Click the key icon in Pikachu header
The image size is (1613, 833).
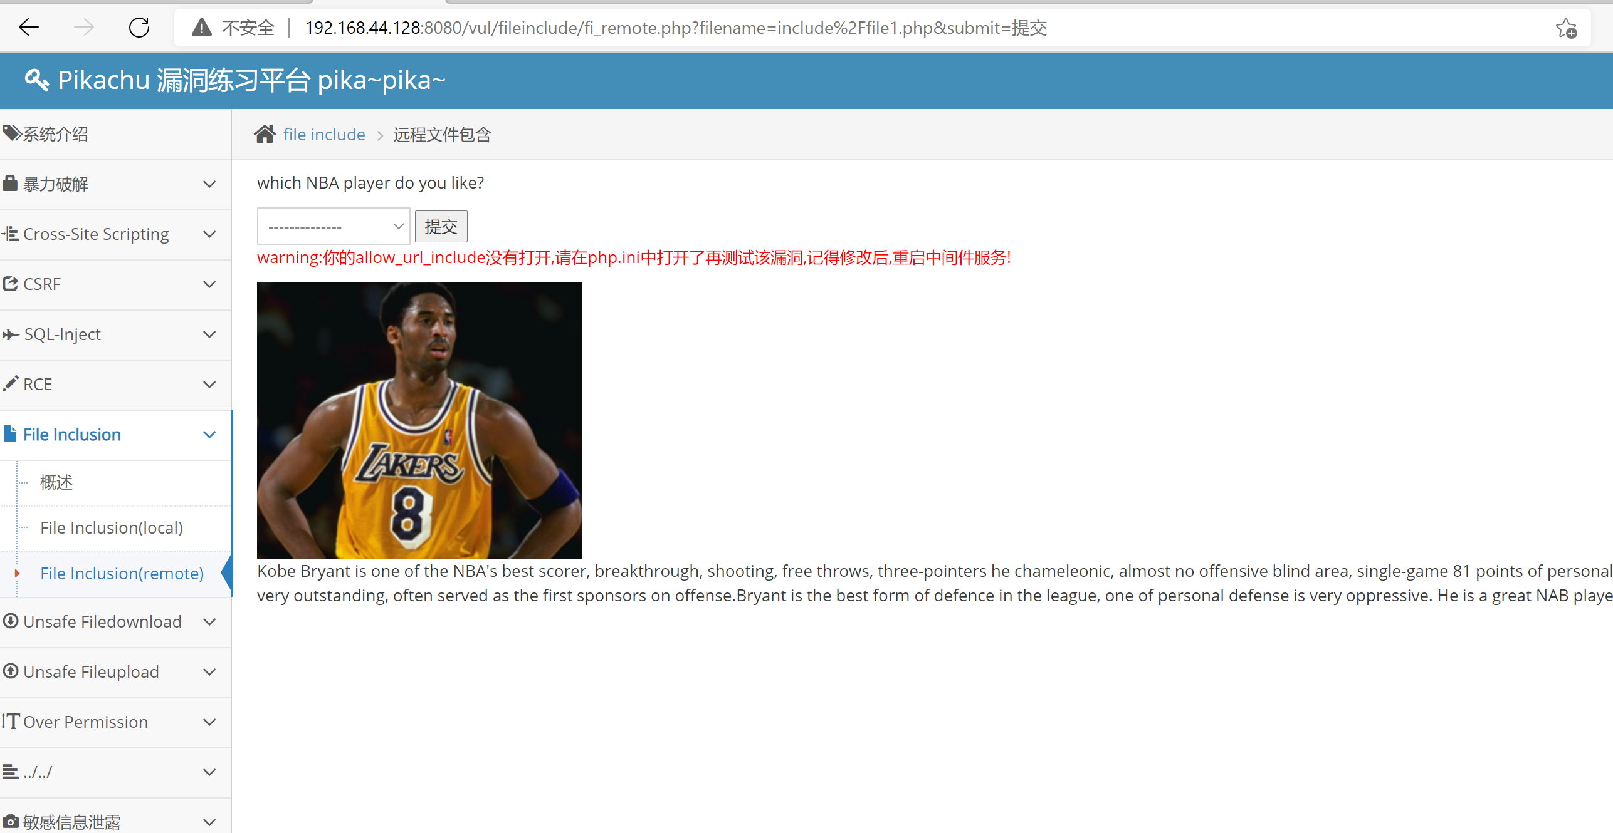point(36,80)
